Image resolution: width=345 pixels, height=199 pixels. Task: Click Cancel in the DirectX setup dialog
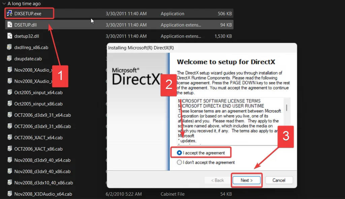coord(279,180)
